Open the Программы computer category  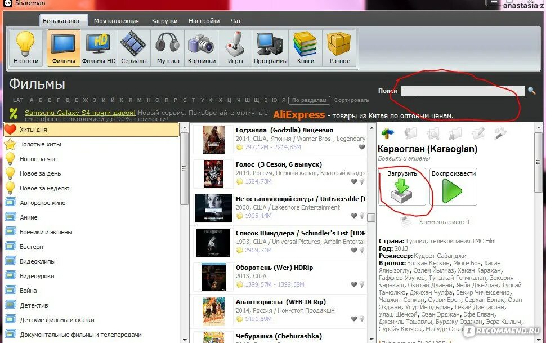[270, 48]
